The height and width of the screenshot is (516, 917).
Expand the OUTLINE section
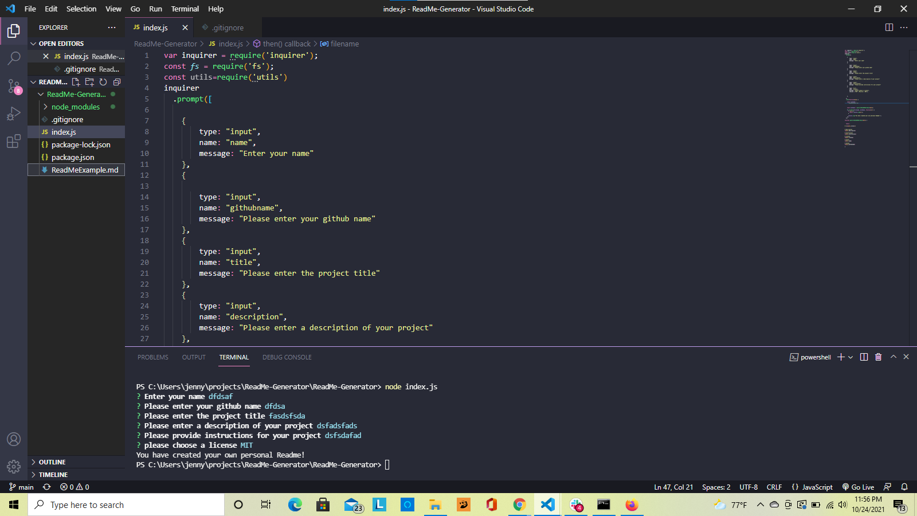pos(52,462)
